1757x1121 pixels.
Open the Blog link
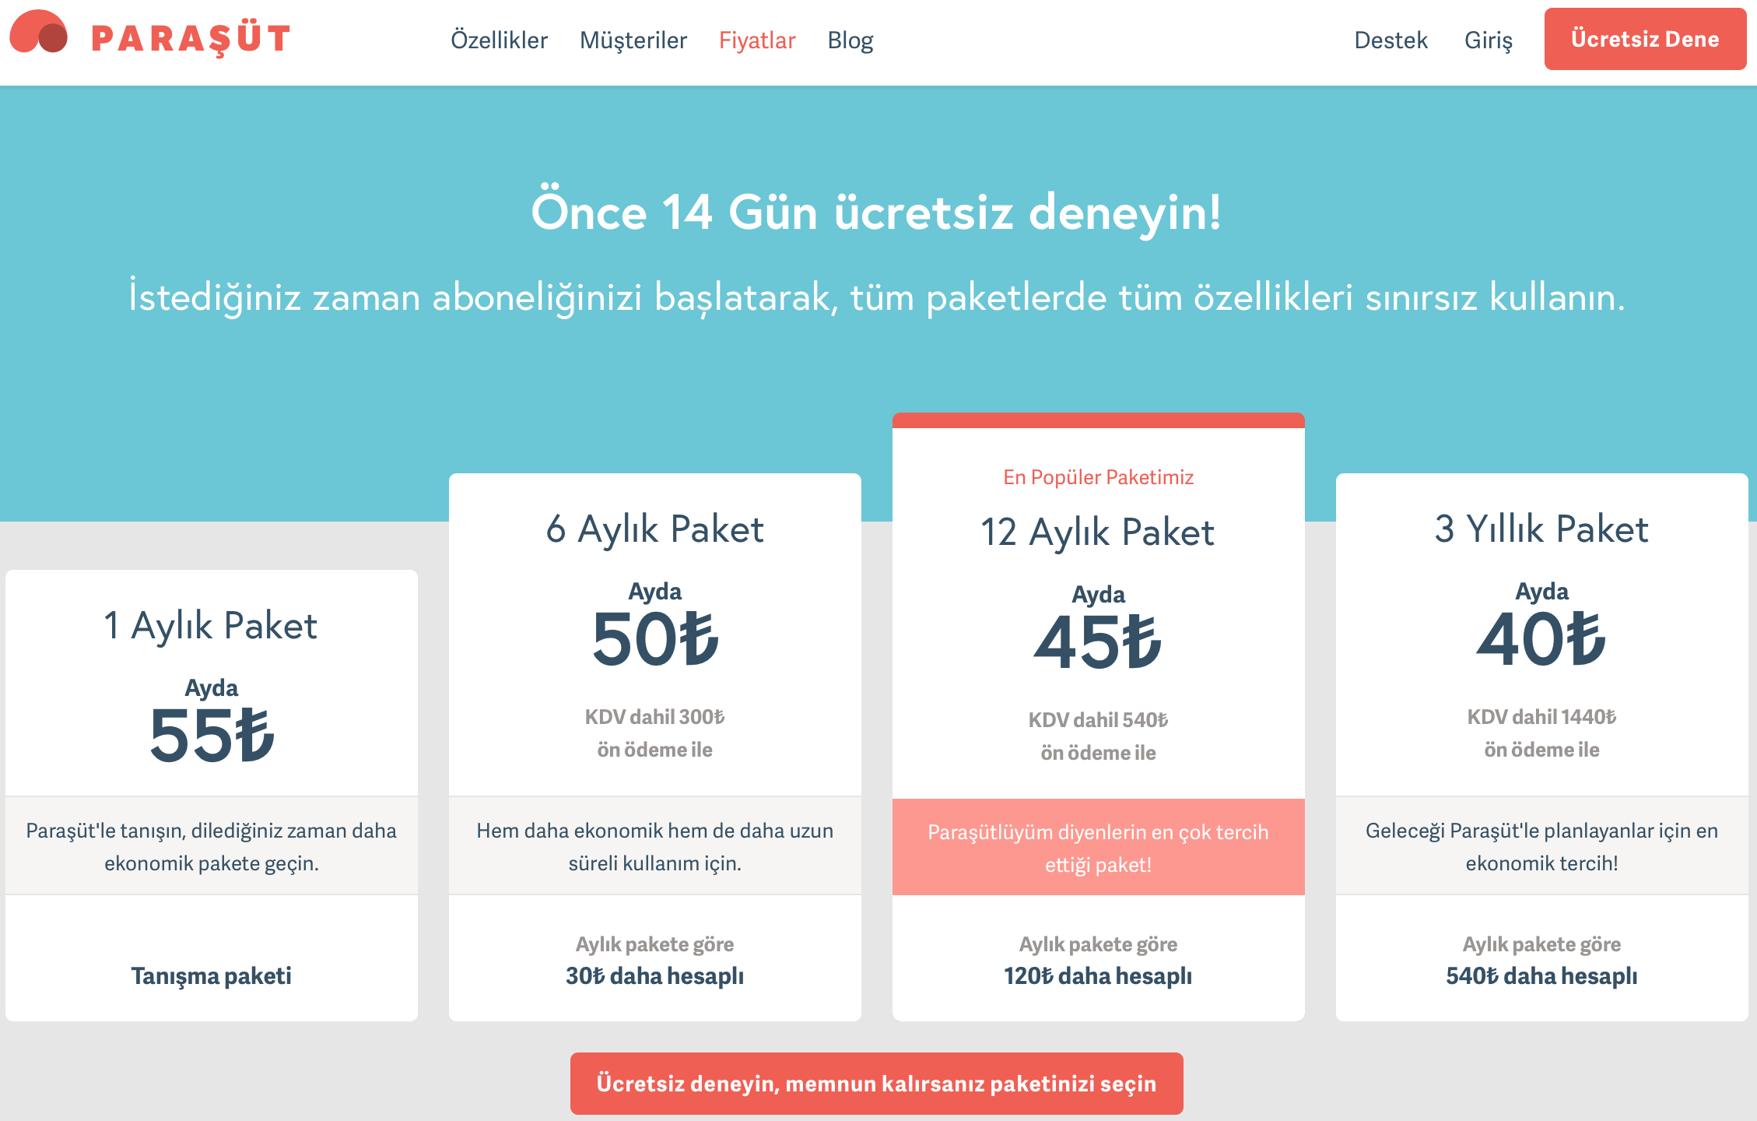(x=850, y=40)
